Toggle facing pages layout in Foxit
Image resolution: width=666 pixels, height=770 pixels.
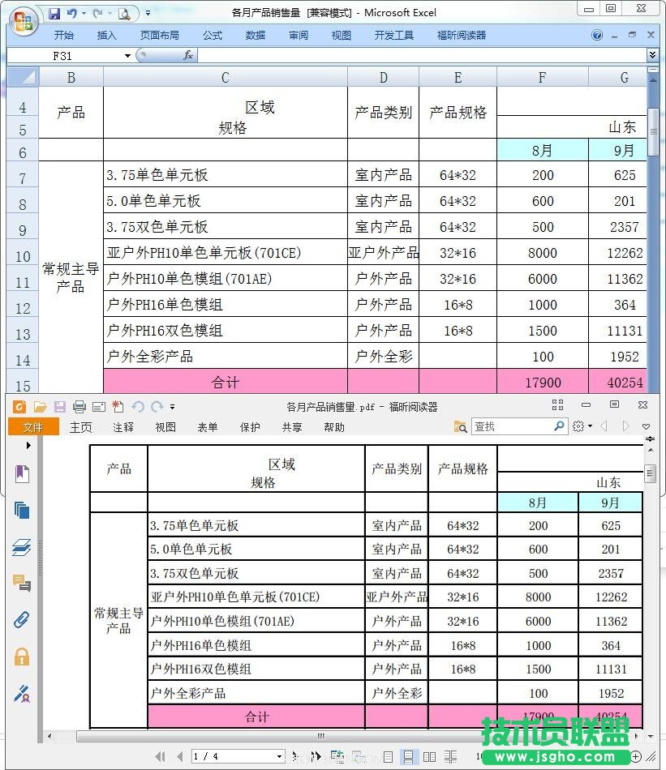[x=430, y=756]
